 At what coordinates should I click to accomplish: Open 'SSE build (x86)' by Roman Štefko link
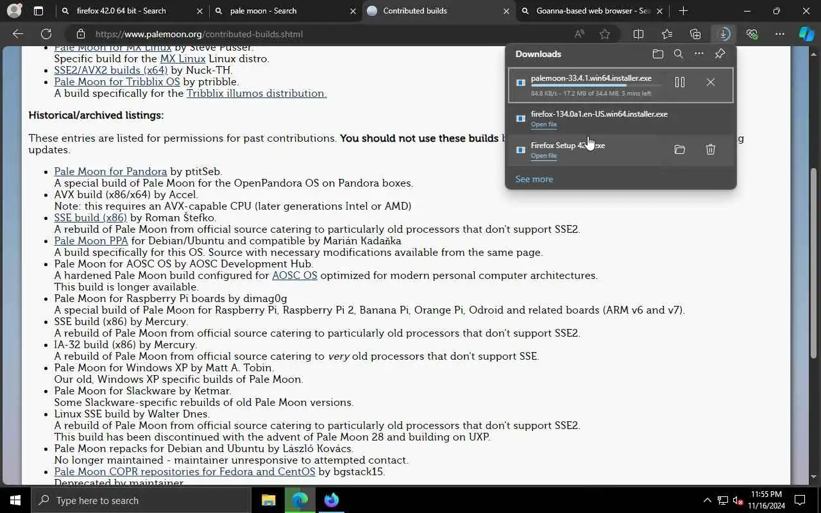coord(90,217)
